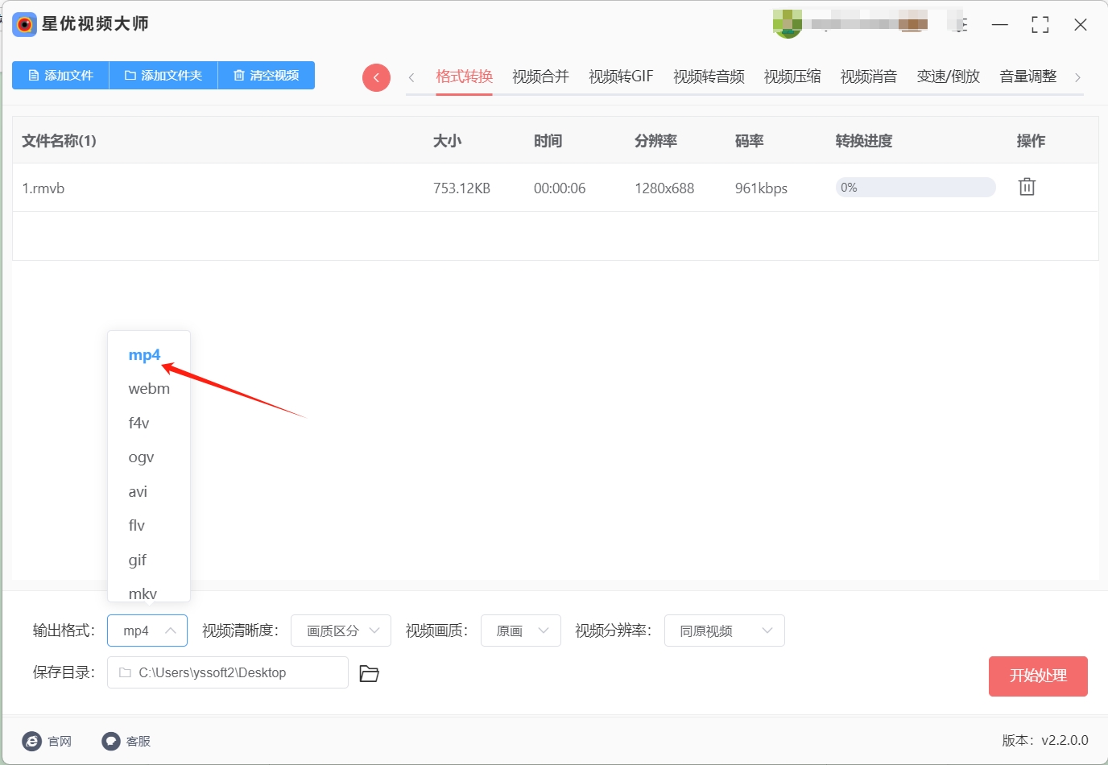Select f4v in the format list
The width and height of the screenshot is (1108, 765).
pos(149,423)
